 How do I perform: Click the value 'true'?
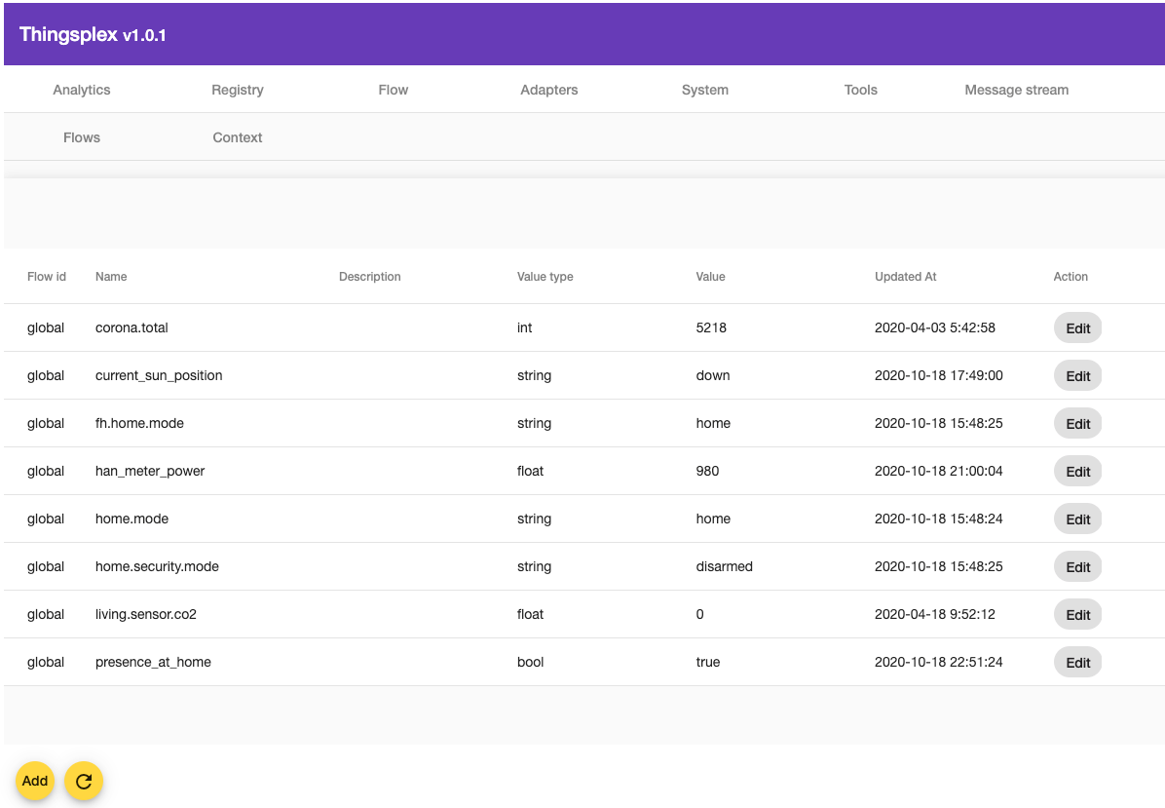(708, 663)
